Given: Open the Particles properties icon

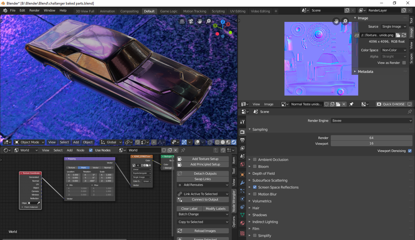Looking at the screenshot, I should (242, 191).
